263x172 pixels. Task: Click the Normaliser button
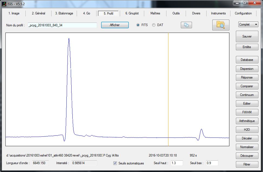[x=247, y=147]
